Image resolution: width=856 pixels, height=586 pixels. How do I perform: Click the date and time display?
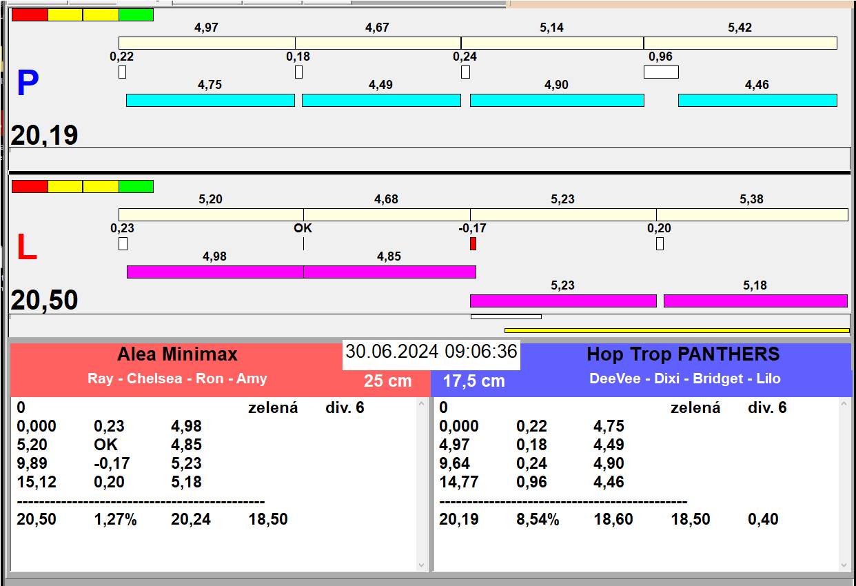coord(431,352)
